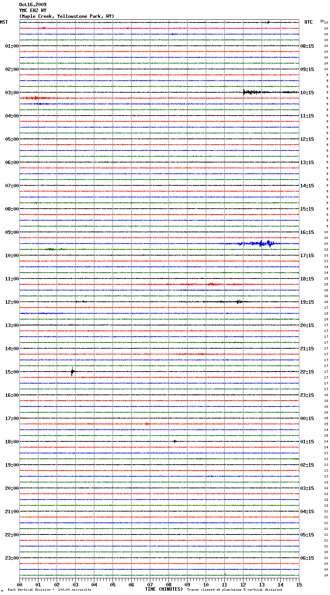This screenshot has width=330, height=595.
Task: Click the 03:15 UTC row label
Action: coord(307,488)
